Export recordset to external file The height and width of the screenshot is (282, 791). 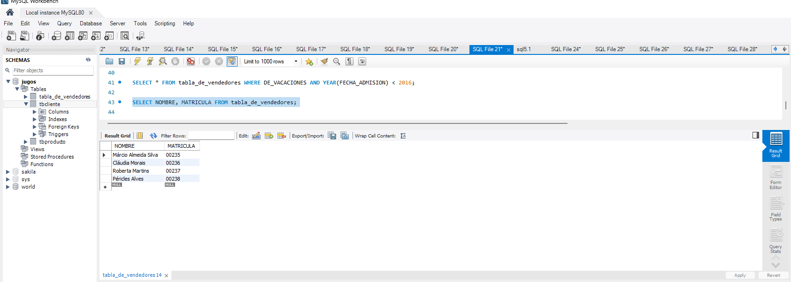click(332, 136)
